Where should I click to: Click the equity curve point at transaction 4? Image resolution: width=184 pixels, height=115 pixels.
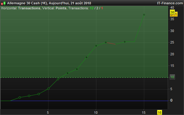[39, 94]
